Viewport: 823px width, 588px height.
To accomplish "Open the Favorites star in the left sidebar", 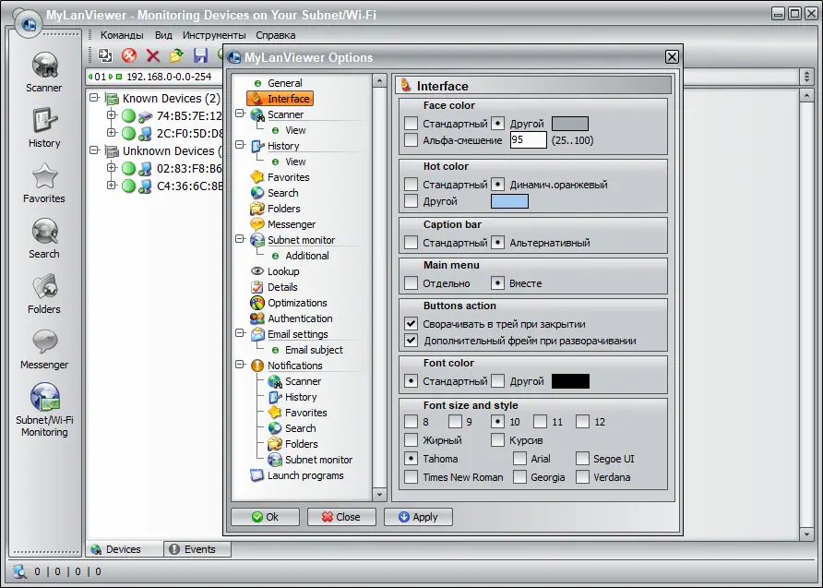I will tap(44, 176).
